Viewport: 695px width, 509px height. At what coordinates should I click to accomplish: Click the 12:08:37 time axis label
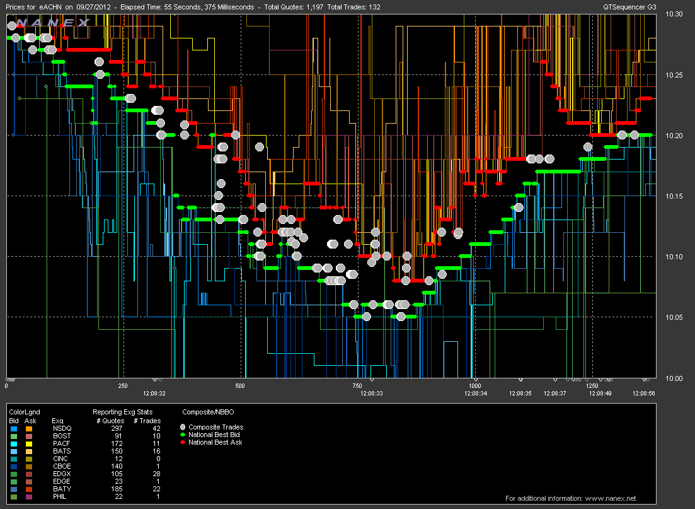555,393
